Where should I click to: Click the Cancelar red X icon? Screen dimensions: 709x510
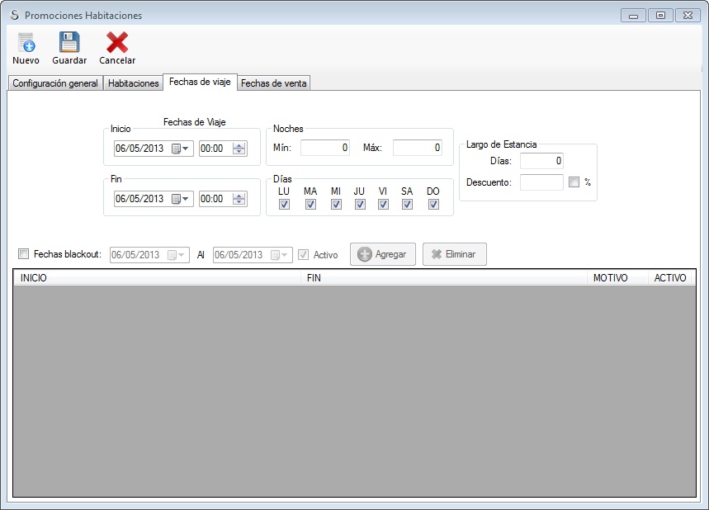117,44
